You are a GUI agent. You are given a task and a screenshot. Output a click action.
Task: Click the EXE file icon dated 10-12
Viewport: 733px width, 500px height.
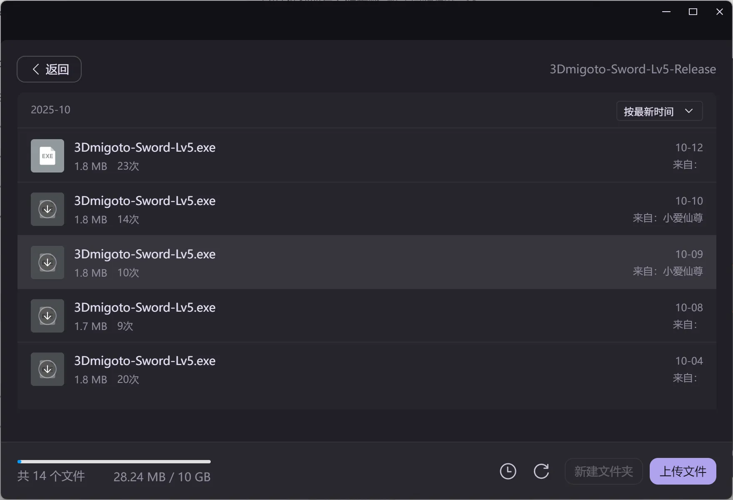click(x=47, y=156)
